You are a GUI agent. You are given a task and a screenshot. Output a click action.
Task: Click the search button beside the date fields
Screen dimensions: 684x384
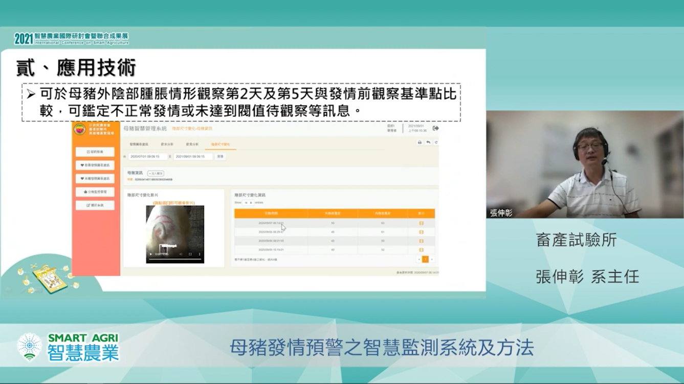[220, 157]
